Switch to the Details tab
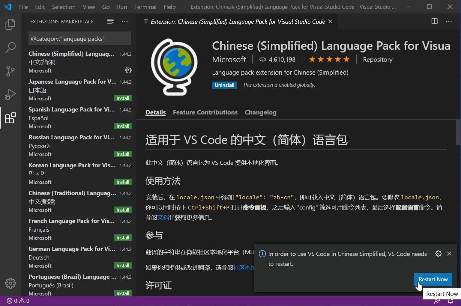Screen dimensions: 461x306 click(x=156, y=112)
